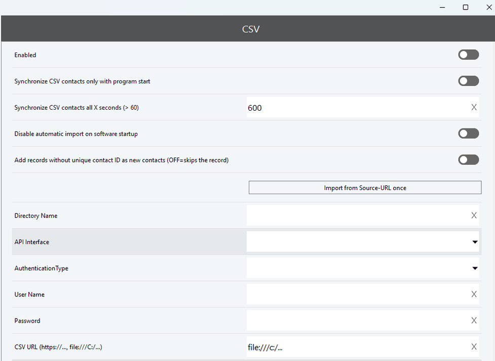Clear the Password field with X

point(474,321)
